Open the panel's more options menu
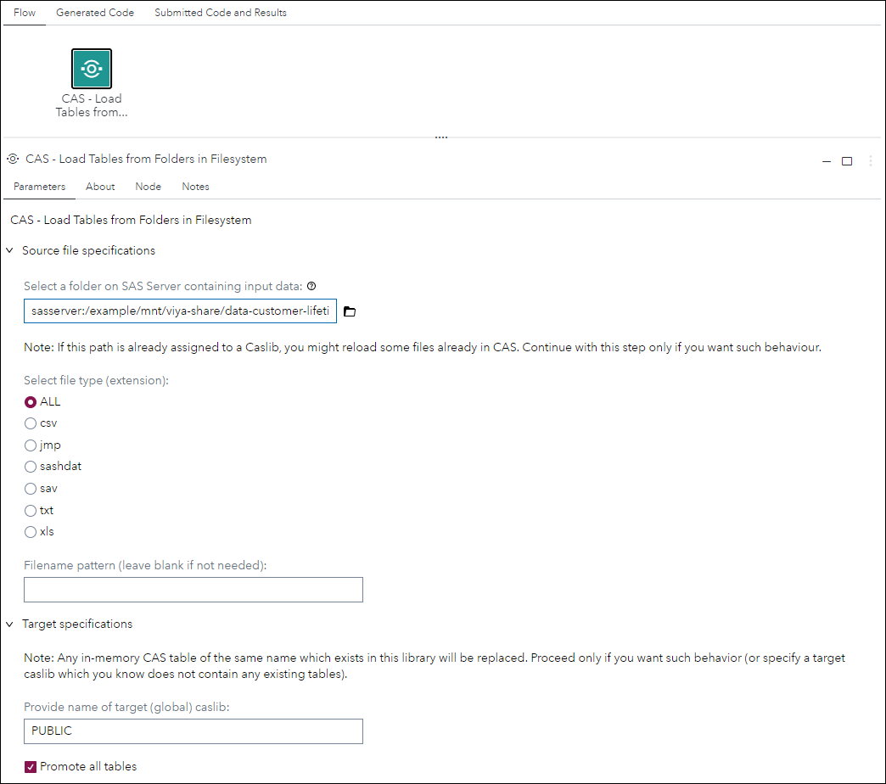Image resolution: width=886 pixels, height=784 pixels. click(x=870, y=161)
